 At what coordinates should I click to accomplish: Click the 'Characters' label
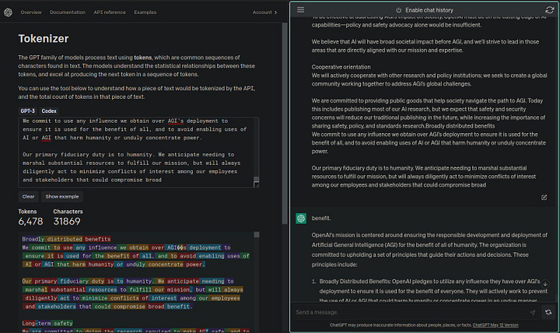click(x=68, y=212)
